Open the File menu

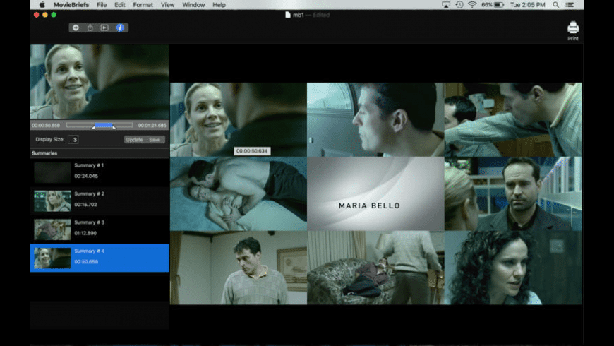(x=102, y=5)
